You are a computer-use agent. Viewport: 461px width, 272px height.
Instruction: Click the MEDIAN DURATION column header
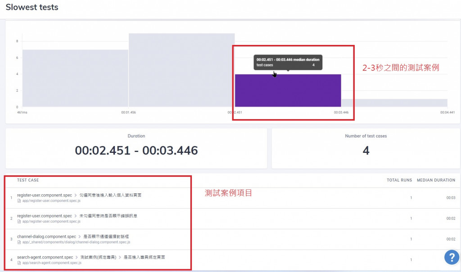(436, 180)
